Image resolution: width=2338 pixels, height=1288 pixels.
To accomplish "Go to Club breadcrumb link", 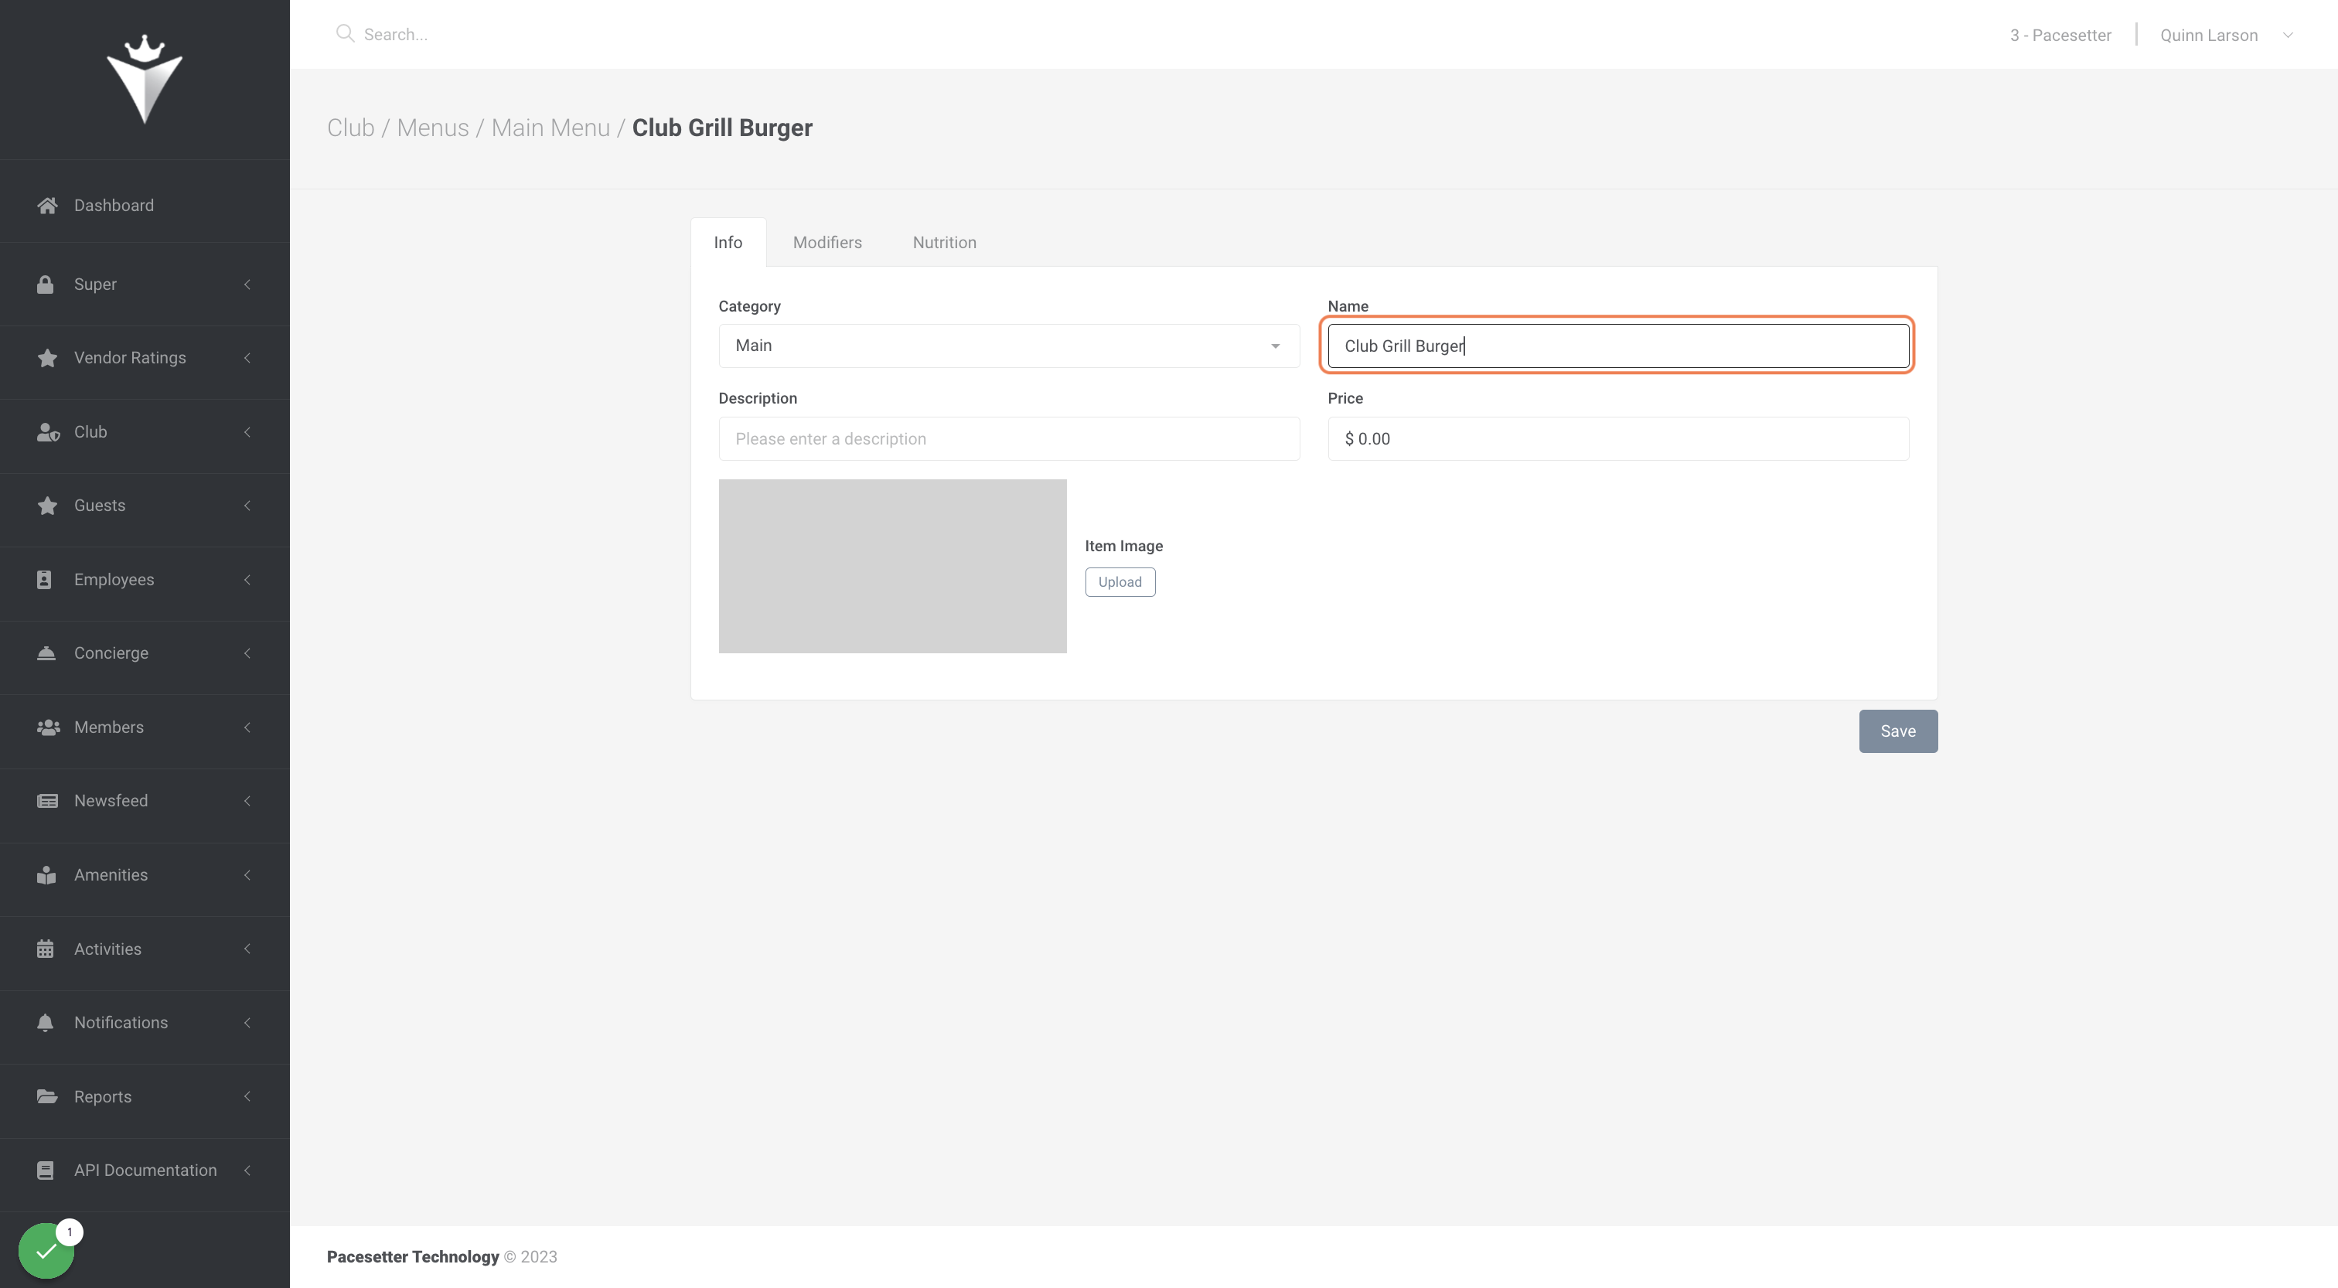I will point(350,128).
